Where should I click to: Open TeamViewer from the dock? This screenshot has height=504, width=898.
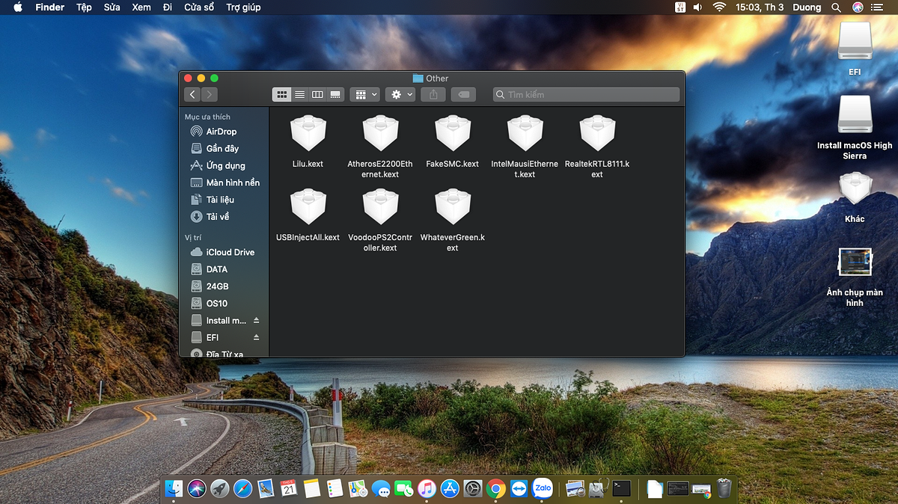point(519,489)
